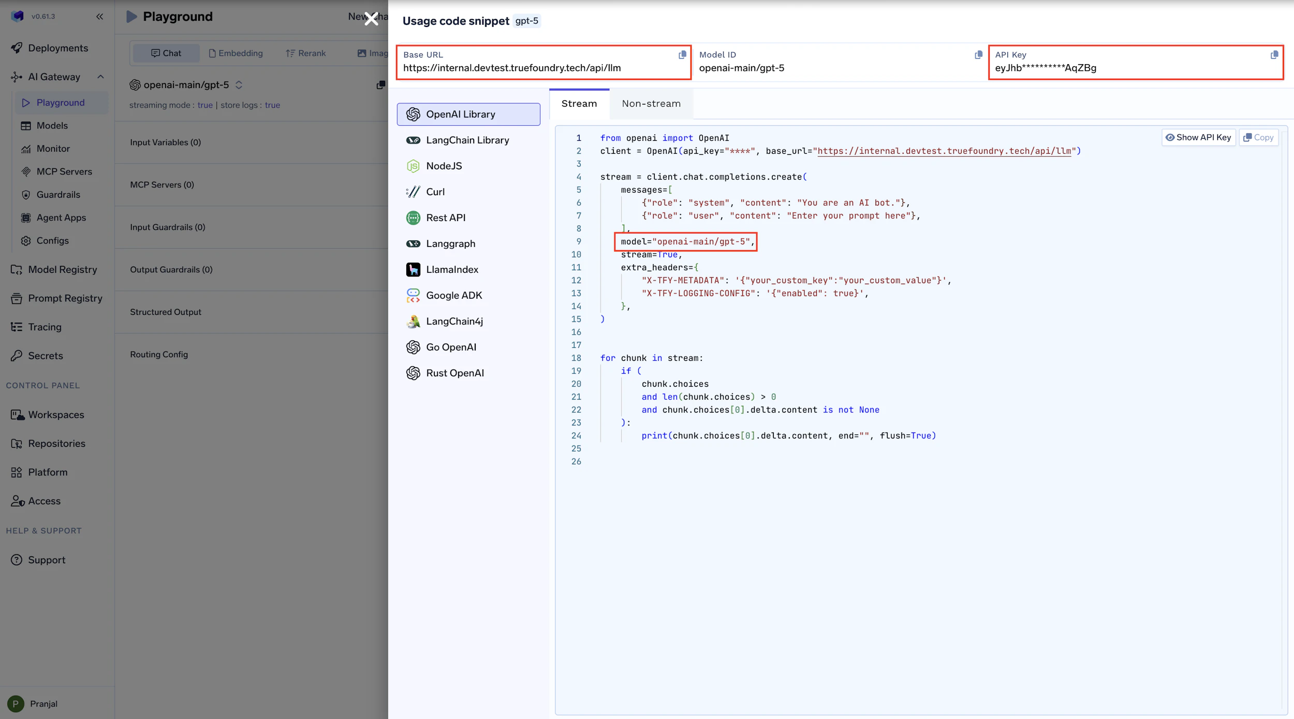Copy the API Key via copy icon
1294x719 pixels.
point(1274,55)
